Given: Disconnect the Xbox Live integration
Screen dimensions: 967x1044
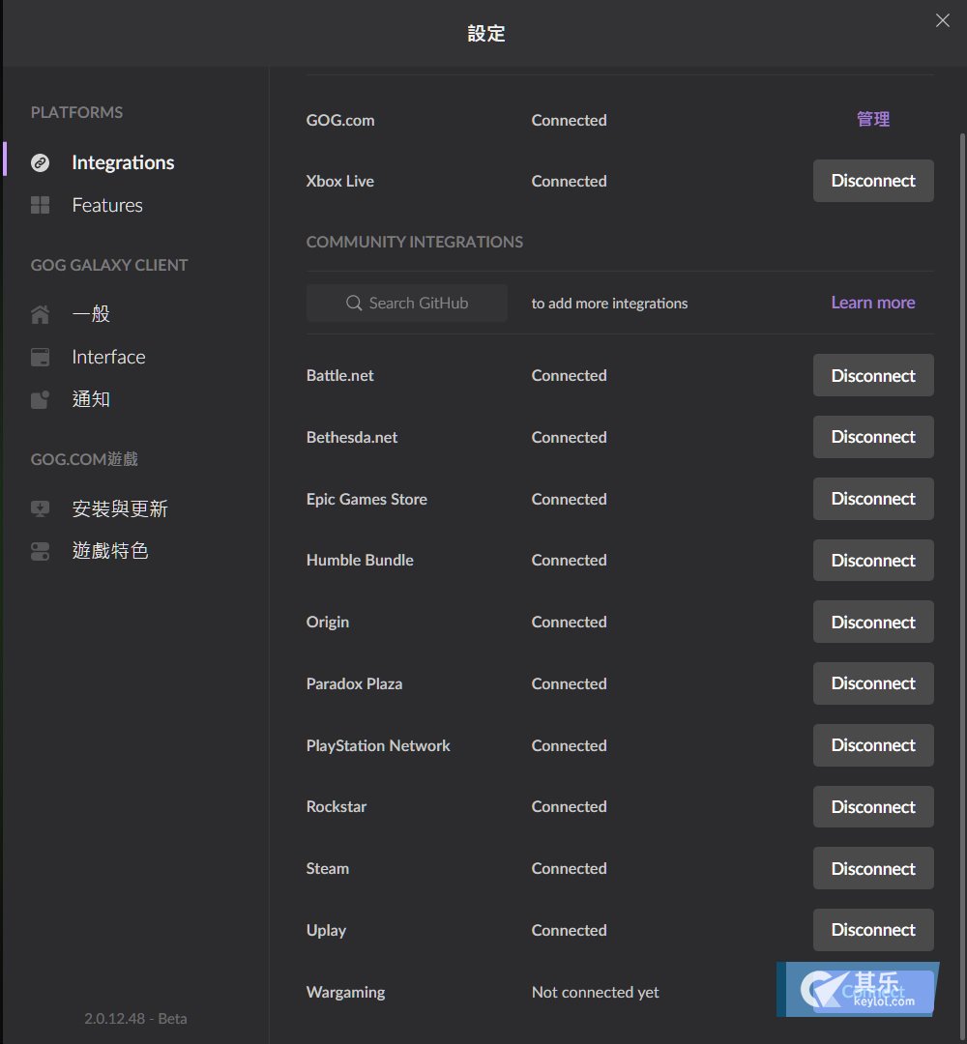Looking at the screenshot, I should 873,181.
